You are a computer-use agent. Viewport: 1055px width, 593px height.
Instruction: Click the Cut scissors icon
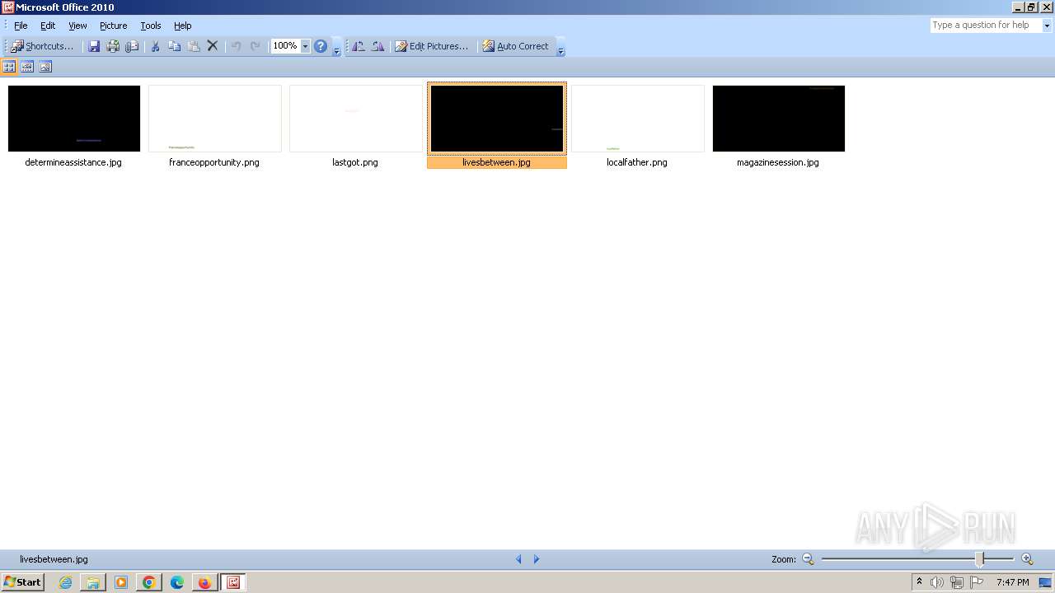tap(154, 46)
